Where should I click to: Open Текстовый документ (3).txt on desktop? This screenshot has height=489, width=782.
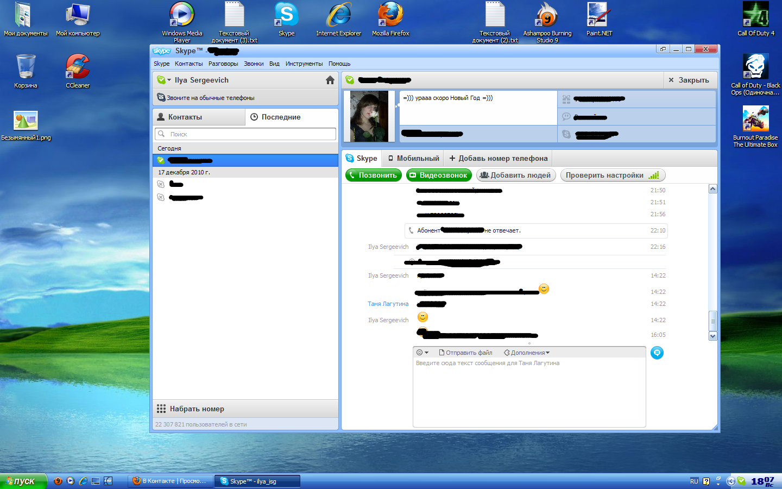pyautogui.click(x=234, y=22)
